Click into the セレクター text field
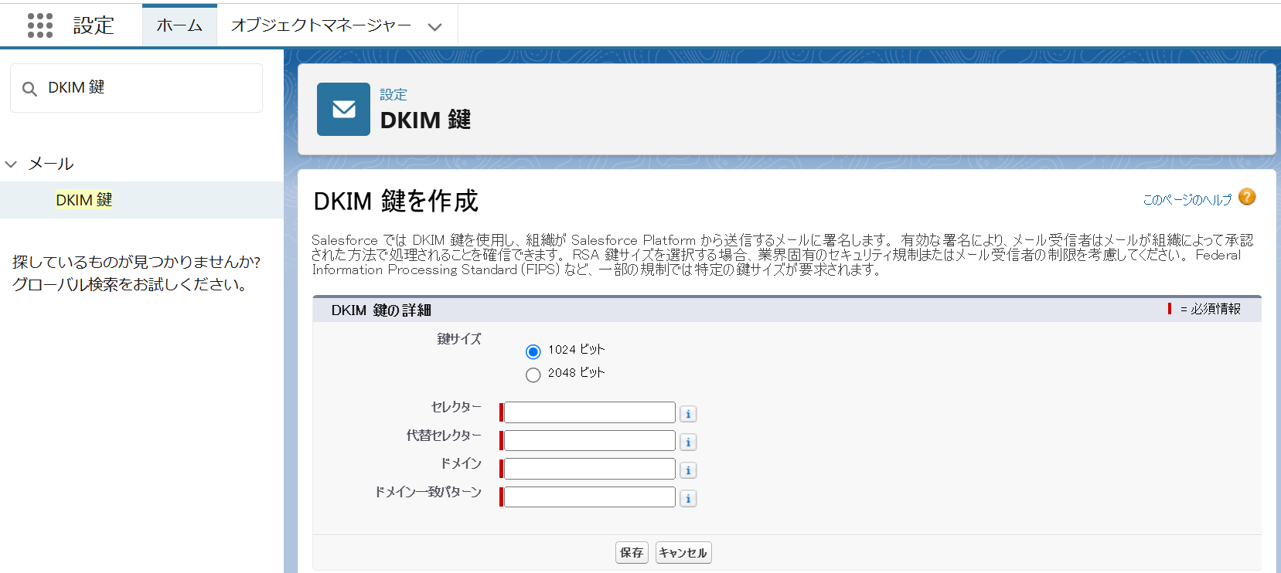The width and height of the screenshot is (1281, 573). pyautogui.click(x=589, y=412)
